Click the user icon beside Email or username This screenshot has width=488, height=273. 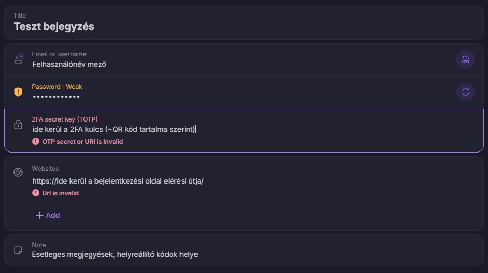pos(19,58)
